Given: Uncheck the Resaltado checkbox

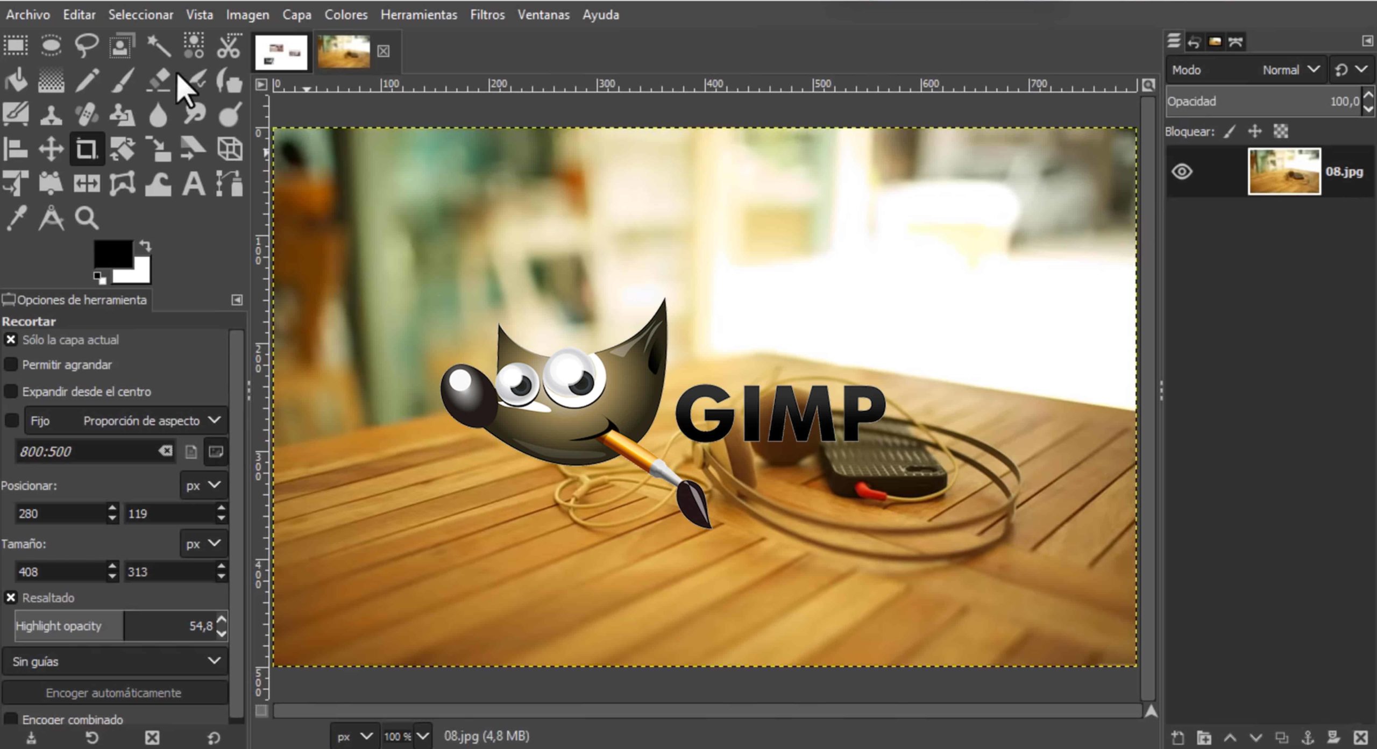Looking at the screenshot, I should click(x=11, y=597).
